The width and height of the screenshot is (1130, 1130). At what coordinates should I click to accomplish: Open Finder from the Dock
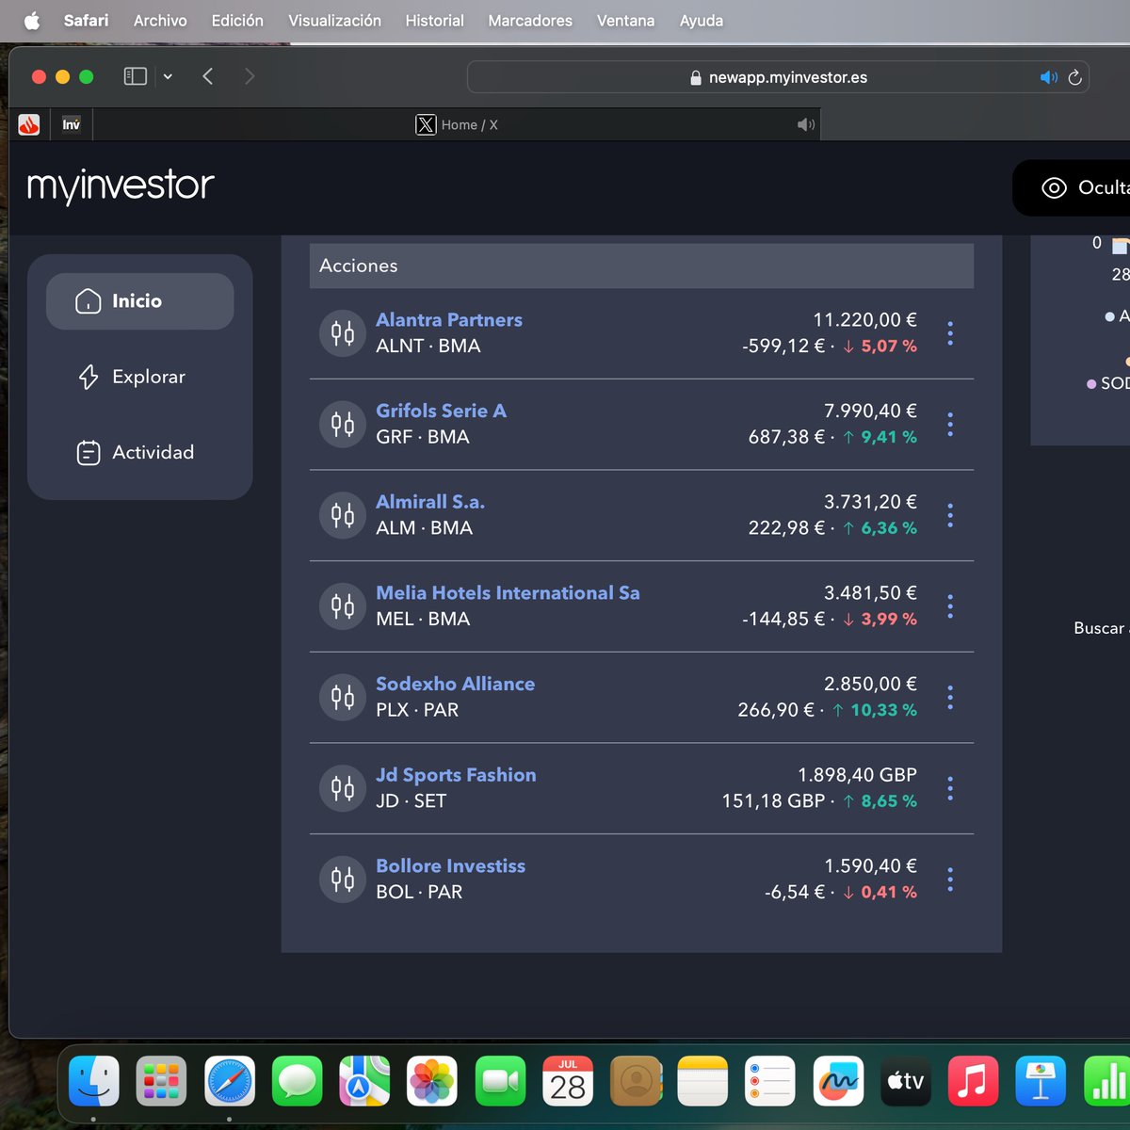click(94, 1081)
